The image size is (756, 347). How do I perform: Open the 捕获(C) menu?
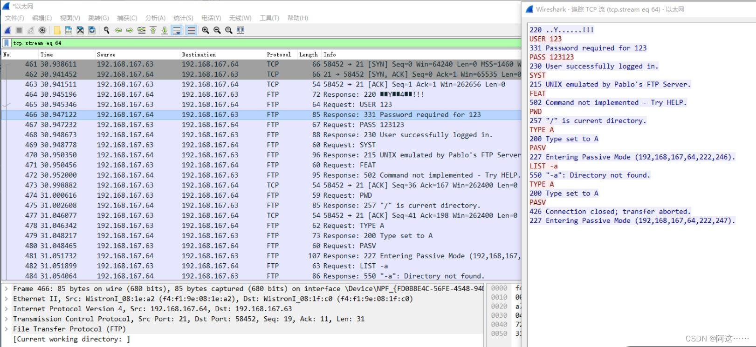click(x=127, y=18)
